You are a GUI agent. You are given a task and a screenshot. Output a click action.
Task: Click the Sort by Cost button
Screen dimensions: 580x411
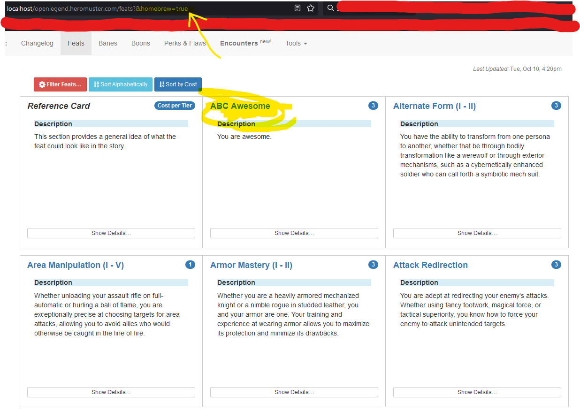point(178,84)
